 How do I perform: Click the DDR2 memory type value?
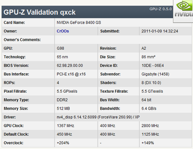pyautogui.click(x=62, y=100)
